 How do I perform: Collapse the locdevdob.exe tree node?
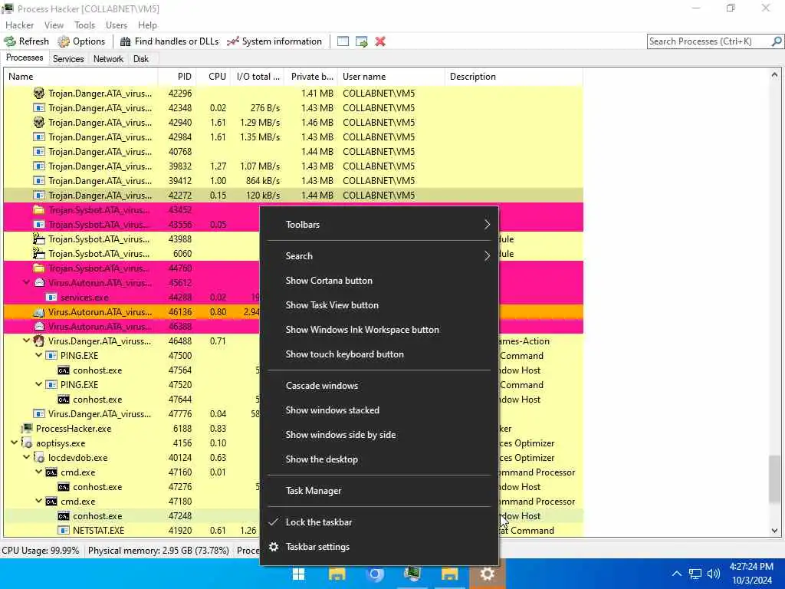click(27, 457)
